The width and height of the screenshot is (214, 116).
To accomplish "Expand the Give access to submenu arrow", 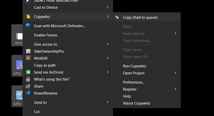I will pyautogui.click(x=107, y=44).
